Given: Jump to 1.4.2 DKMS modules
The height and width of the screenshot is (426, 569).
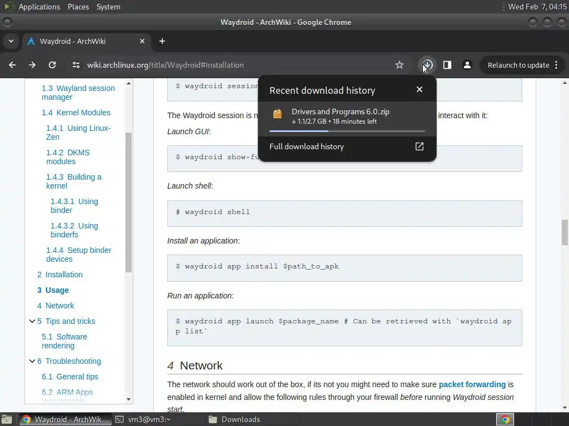Looking at the screenshot, I should click(68, 157).
